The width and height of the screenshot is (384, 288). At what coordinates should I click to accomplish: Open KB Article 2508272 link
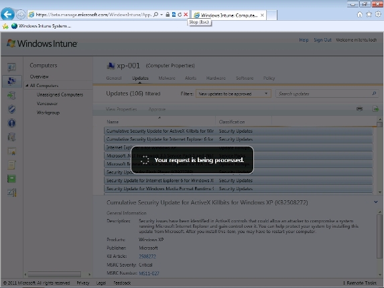147,257
